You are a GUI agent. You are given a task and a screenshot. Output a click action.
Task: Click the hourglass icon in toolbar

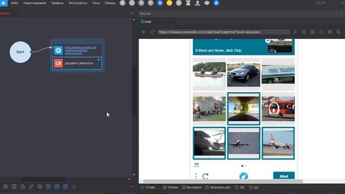(188, 3)
